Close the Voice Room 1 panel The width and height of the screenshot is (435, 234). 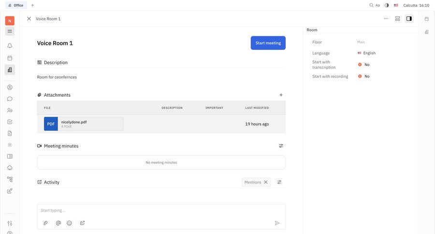29,18
